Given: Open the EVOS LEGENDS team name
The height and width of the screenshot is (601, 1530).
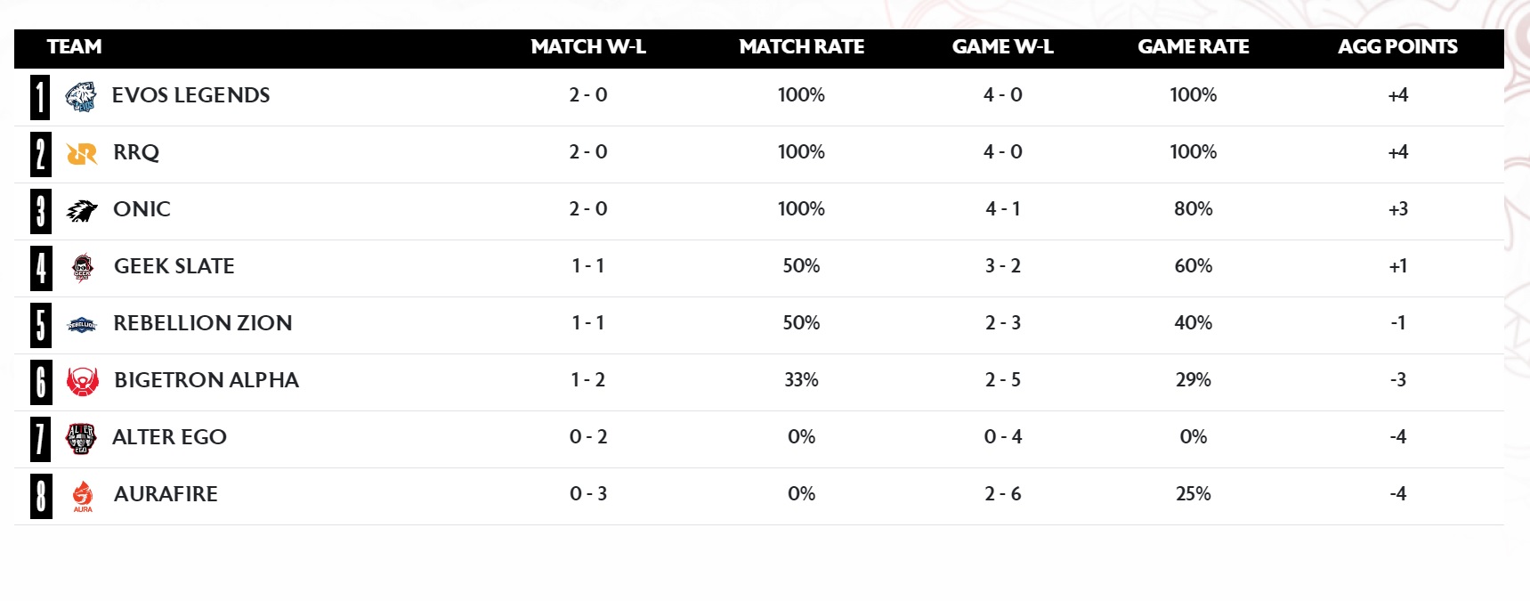Looking at the screenshot, I should [191, 95].
